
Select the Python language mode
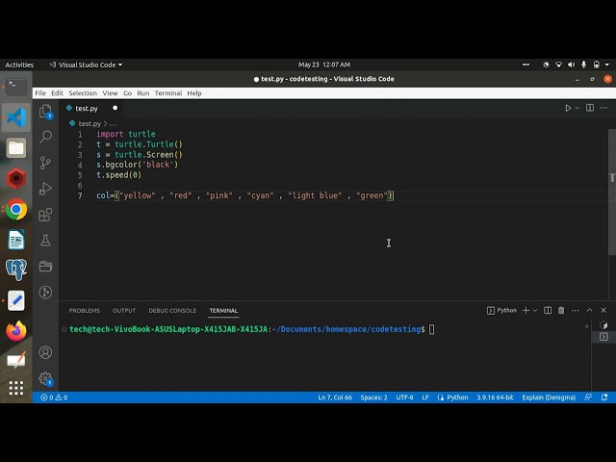coord(457,398)
